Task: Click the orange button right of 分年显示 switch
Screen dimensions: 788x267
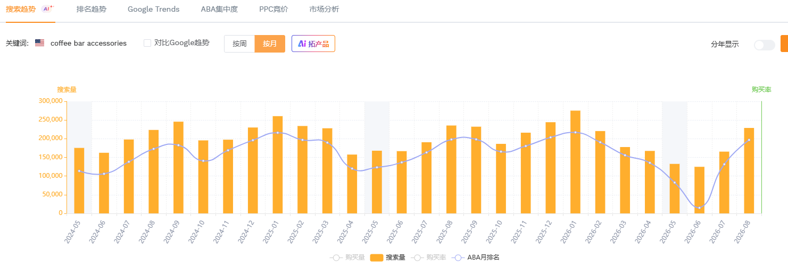Action: pos(784,44)
